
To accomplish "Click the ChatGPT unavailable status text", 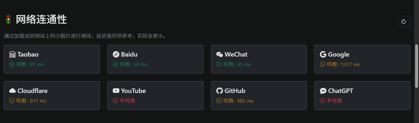I will click(334, 101).
